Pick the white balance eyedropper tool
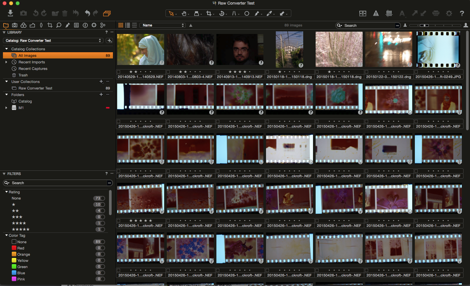 (x=270, y=13)
